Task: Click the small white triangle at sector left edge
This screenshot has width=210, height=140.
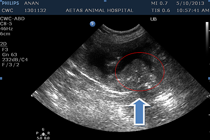Action: pos(32,96)
